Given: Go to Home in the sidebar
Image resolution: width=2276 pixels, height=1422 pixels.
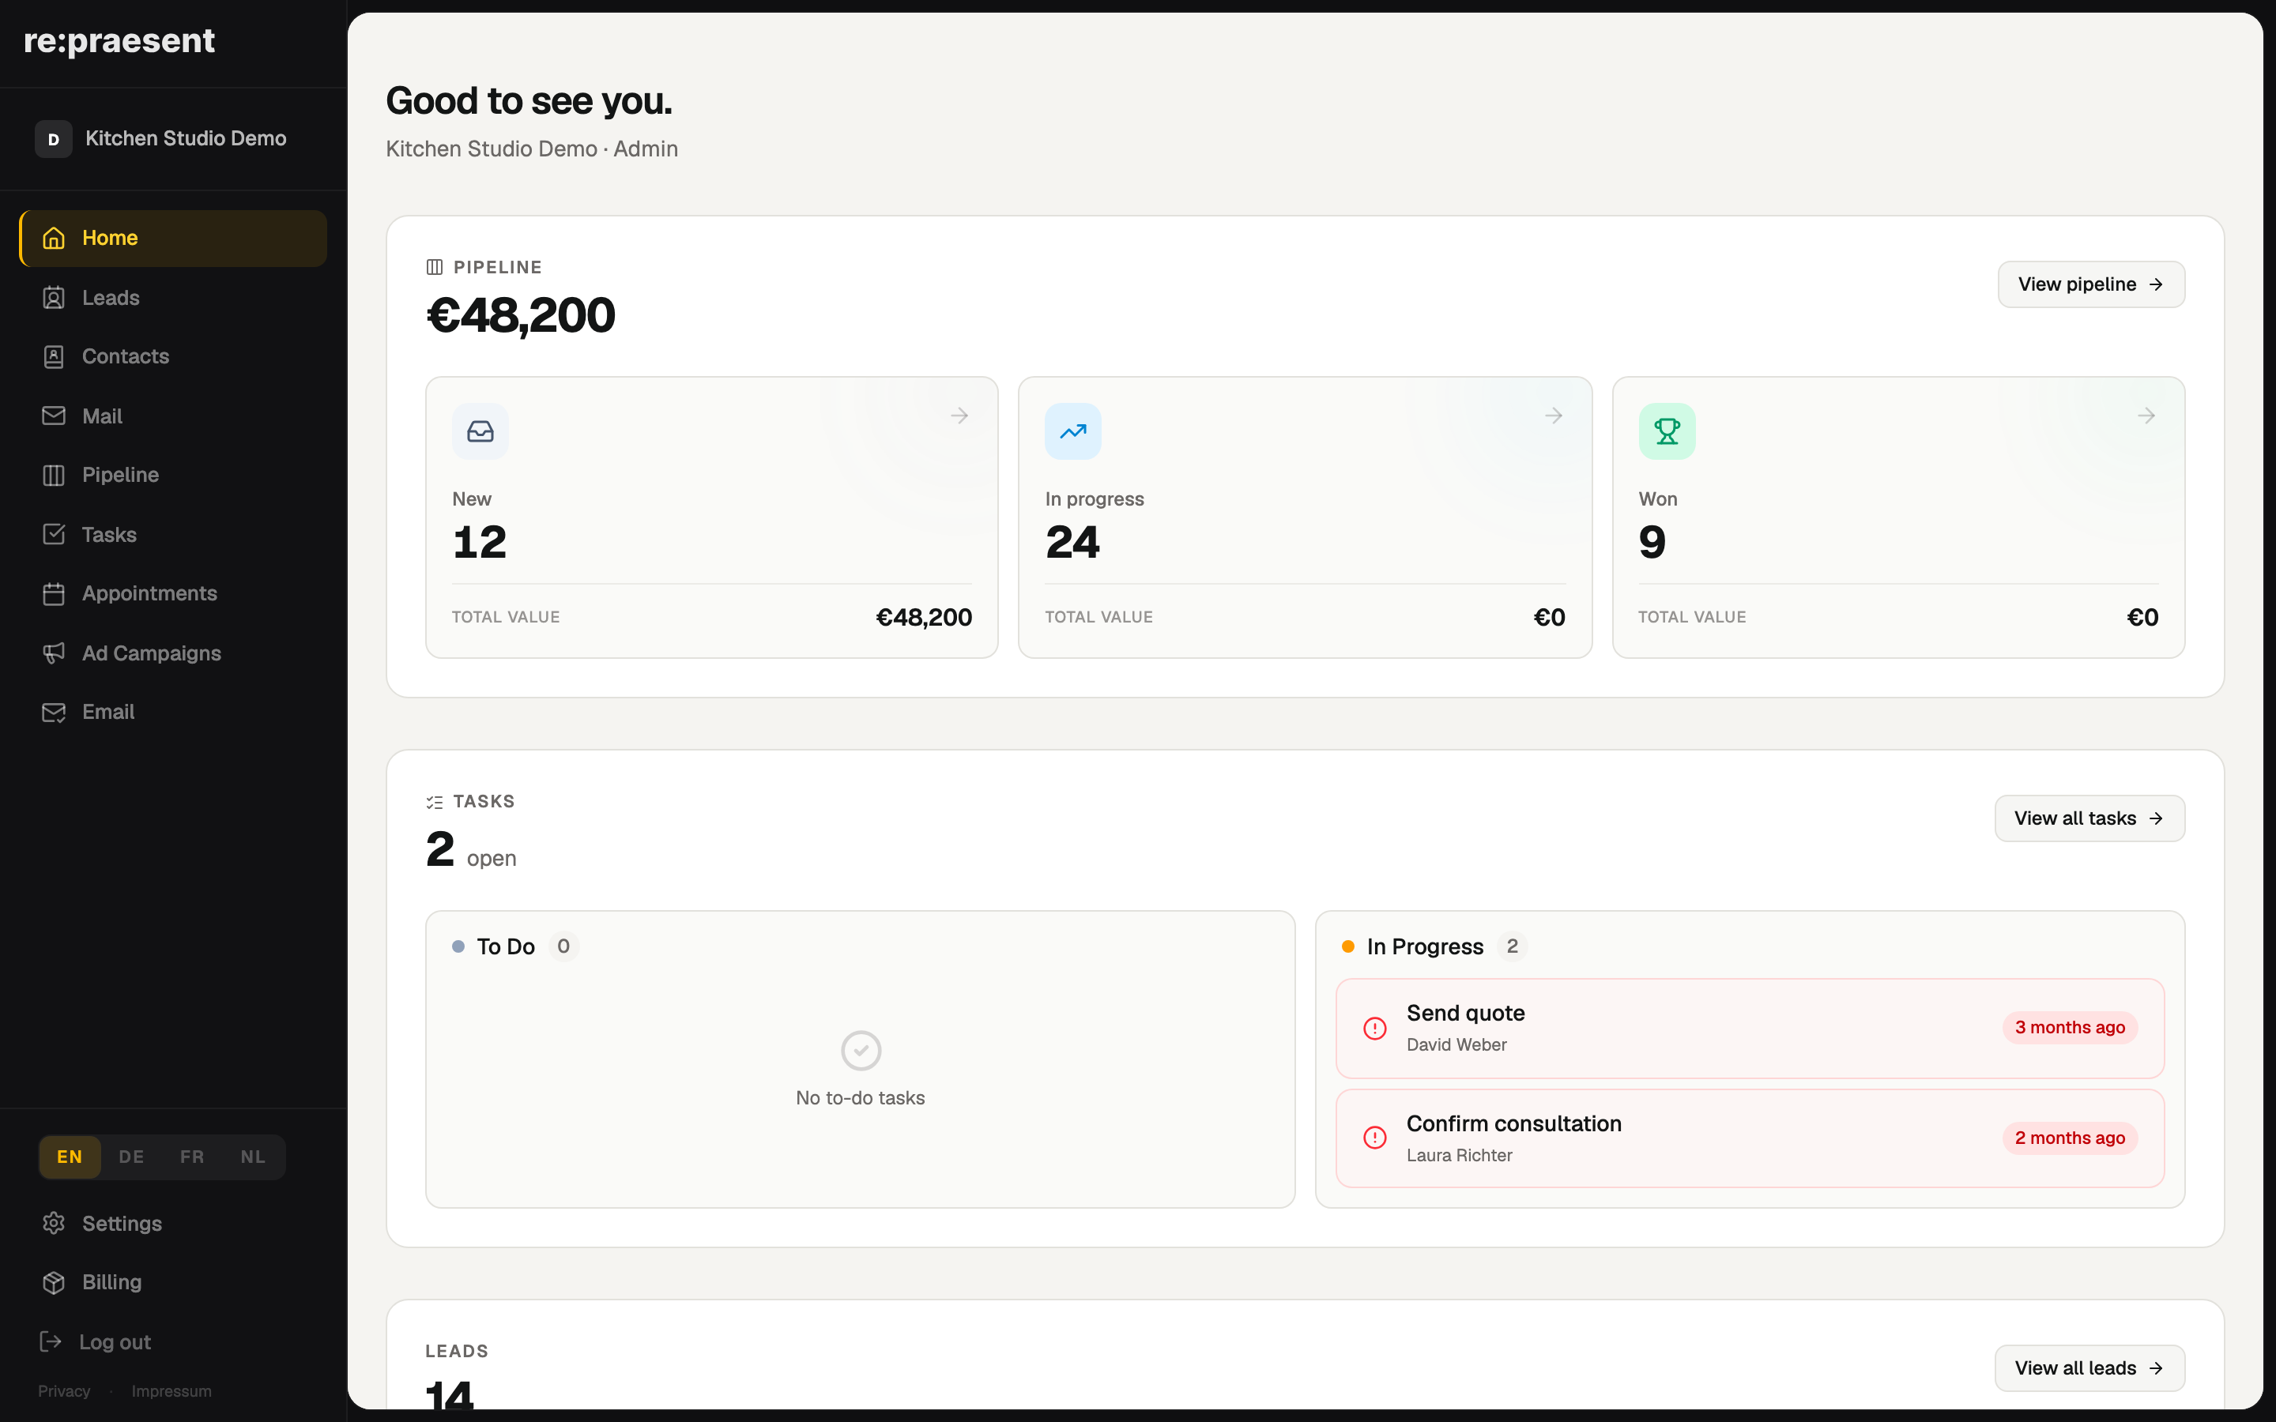Looking at the screenshot, I should tap(173, 238).
